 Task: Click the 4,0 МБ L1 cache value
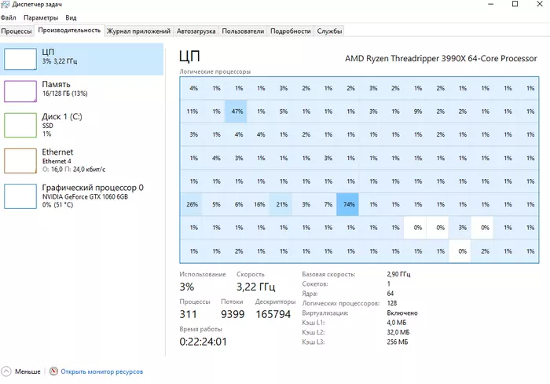(396, 322)
